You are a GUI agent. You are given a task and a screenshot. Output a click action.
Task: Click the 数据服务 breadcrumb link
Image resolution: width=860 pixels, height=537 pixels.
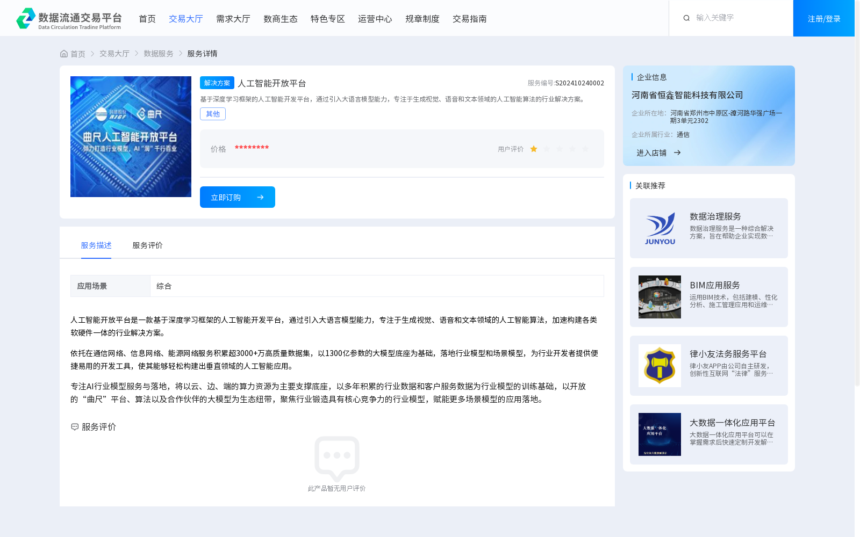159,54
